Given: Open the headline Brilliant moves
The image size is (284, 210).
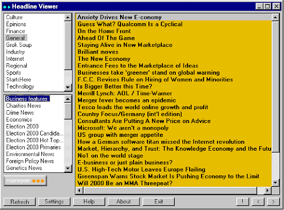Looking at the screenshot, I should coord(98,52).
